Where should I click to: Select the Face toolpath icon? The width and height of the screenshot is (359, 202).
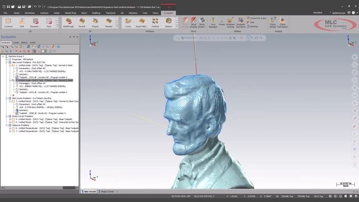tap(49, 22)
